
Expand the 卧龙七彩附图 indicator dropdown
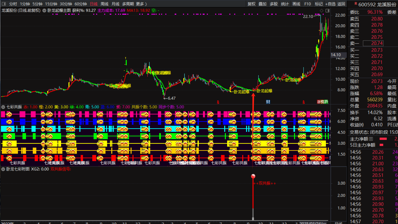[3, 169]
